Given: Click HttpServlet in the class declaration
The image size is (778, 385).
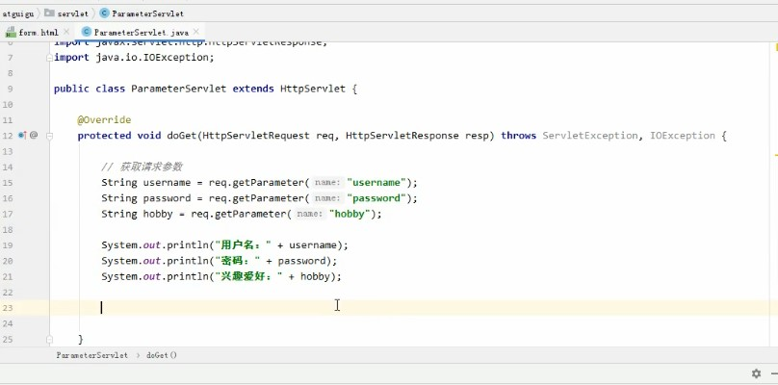Looking at the screenshot, I should click(313, 89).
